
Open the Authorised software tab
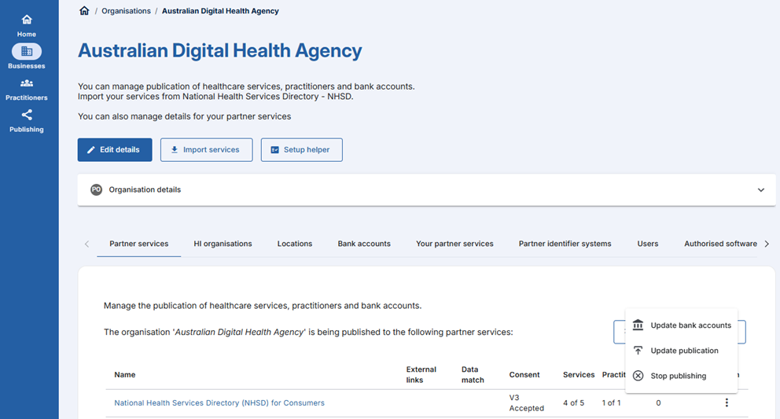(x=720, y=244)
